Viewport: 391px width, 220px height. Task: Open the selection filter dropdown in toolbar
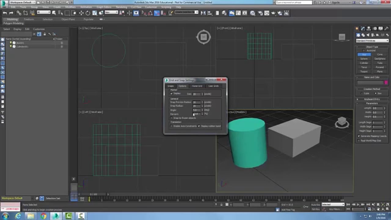click(x=44, y=13)
